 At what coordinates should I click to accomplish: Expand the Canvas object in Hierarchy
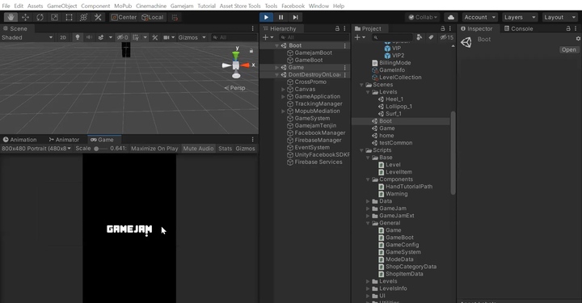pyautogui.click(x=283, y=90)
